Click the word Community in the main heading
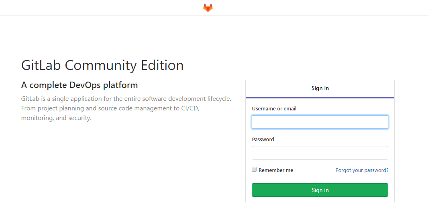Screen dimensions: 428x216 click(101, 65)
